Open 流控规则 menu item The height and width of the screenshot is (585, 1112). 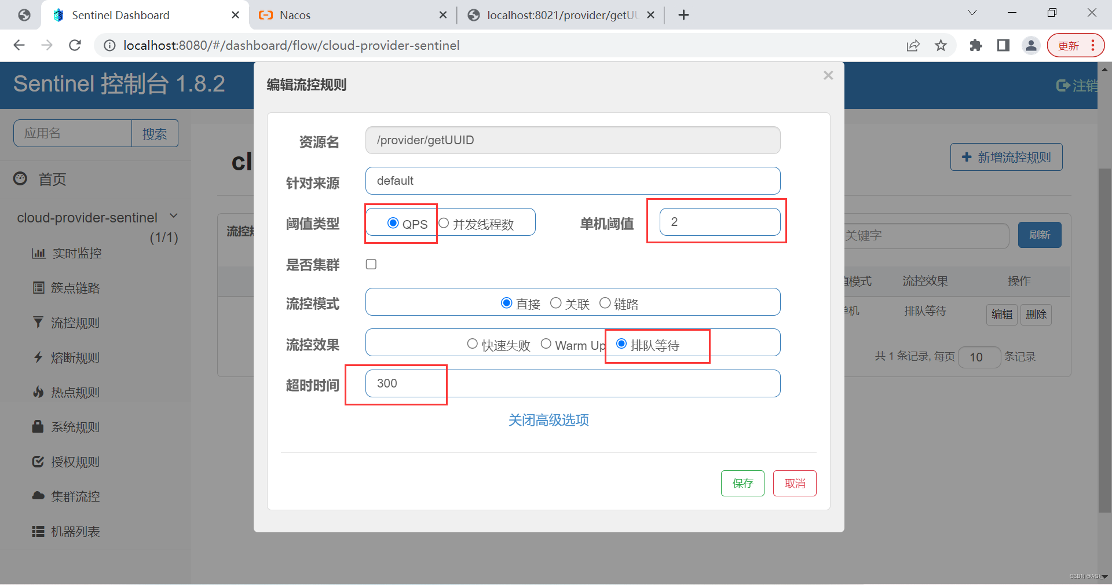click(x=66, y=323)
